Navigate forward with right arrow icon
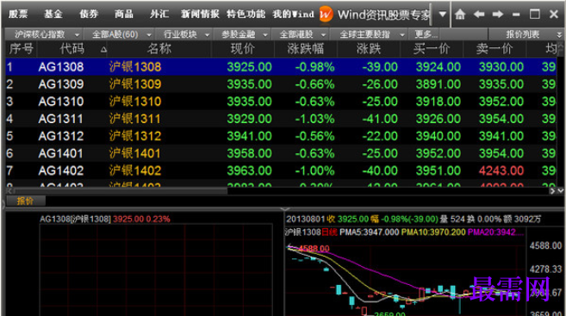This screenshot has height=316, width=566. 498,15
